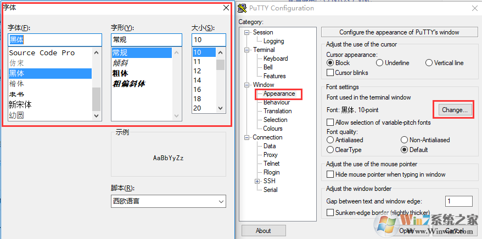Select 楷体 in the font list

[x=50, y=84]
